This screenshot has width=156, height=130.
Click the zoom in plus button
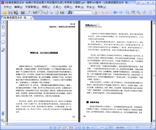151,127
